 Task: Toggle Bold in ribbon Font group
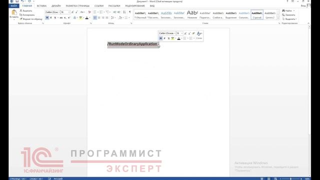coord(47,18)
